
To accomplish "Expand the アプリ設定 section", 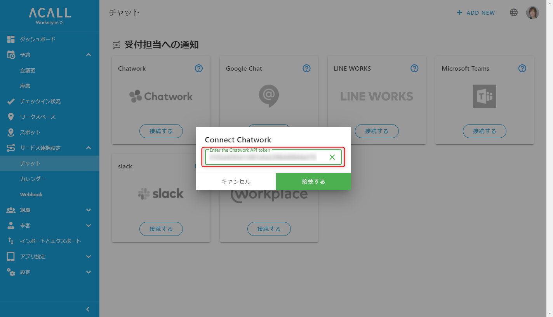I will point(89,256).
